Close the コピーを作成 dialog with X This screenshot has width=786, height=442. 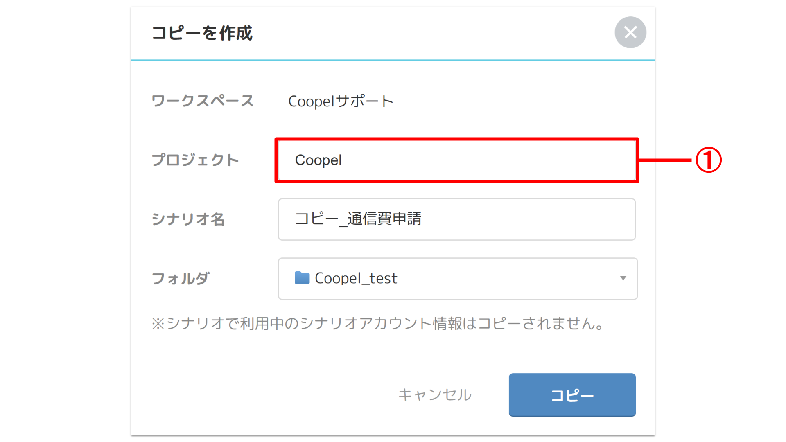pyautogui.click(x=630, y=32)
